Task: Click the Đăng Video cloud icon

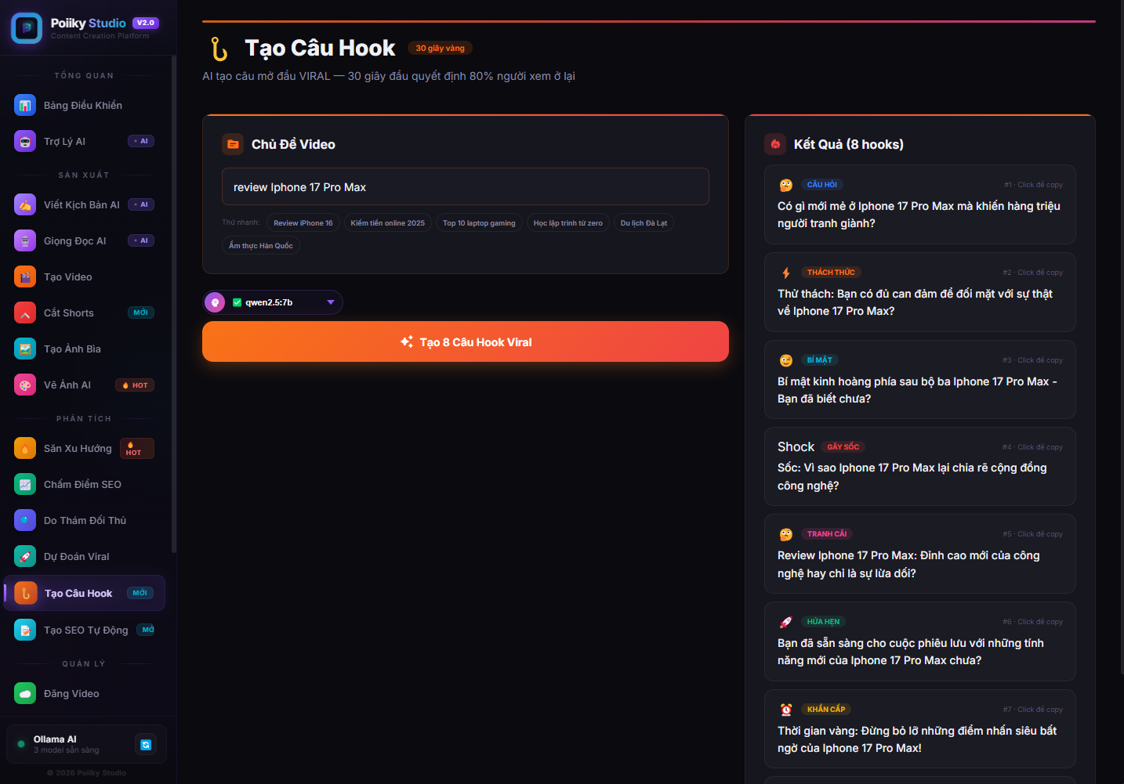Action: (x=25, y=693)
